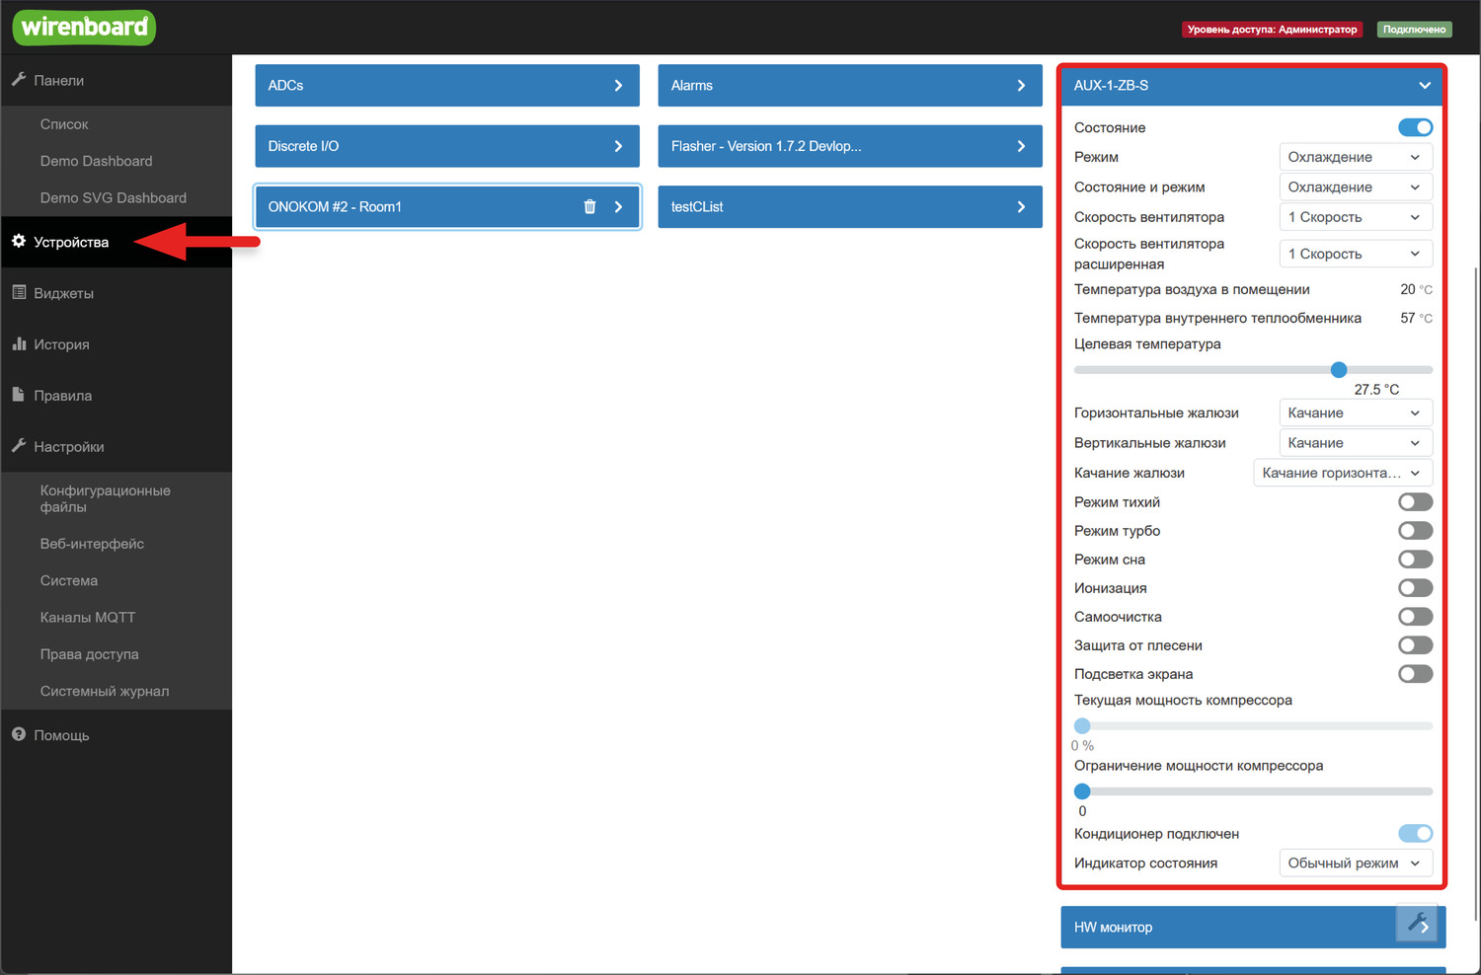Turn off the Состояние power switch
Viewport: 1481px width, 975px height.
pos(1415,127)
